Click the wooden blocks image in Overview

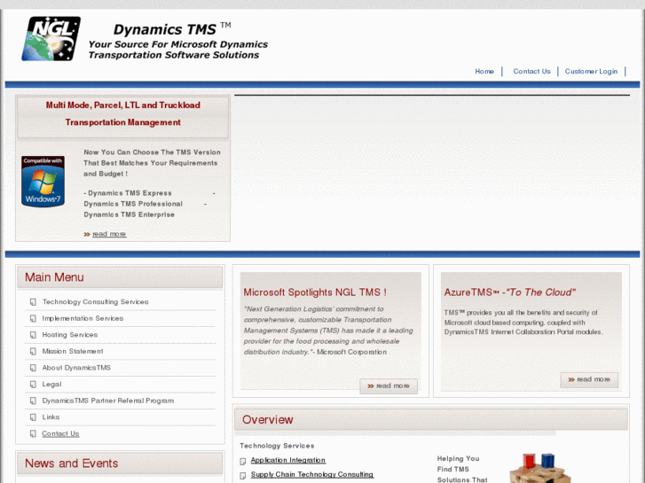[x=540, y=468]
